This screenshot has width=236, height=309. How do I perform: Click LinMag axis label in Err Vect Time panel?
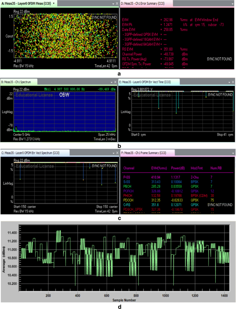coord(126,112)
